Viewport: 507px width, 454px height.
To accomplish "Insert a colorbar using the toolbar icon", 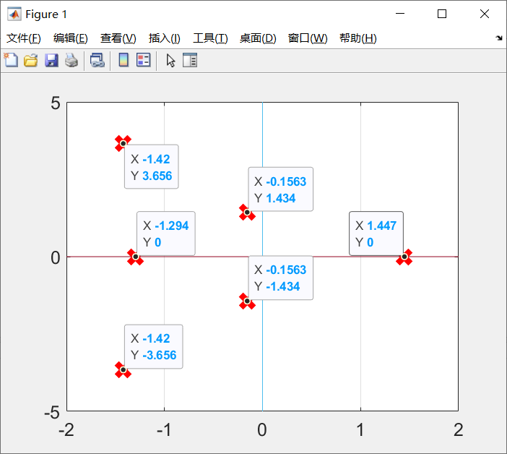I will click(x=123, y=60).
